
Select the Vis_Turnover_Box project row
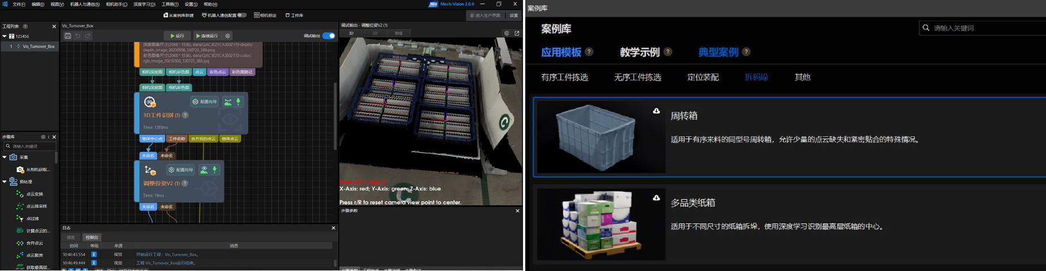point(29,46)
